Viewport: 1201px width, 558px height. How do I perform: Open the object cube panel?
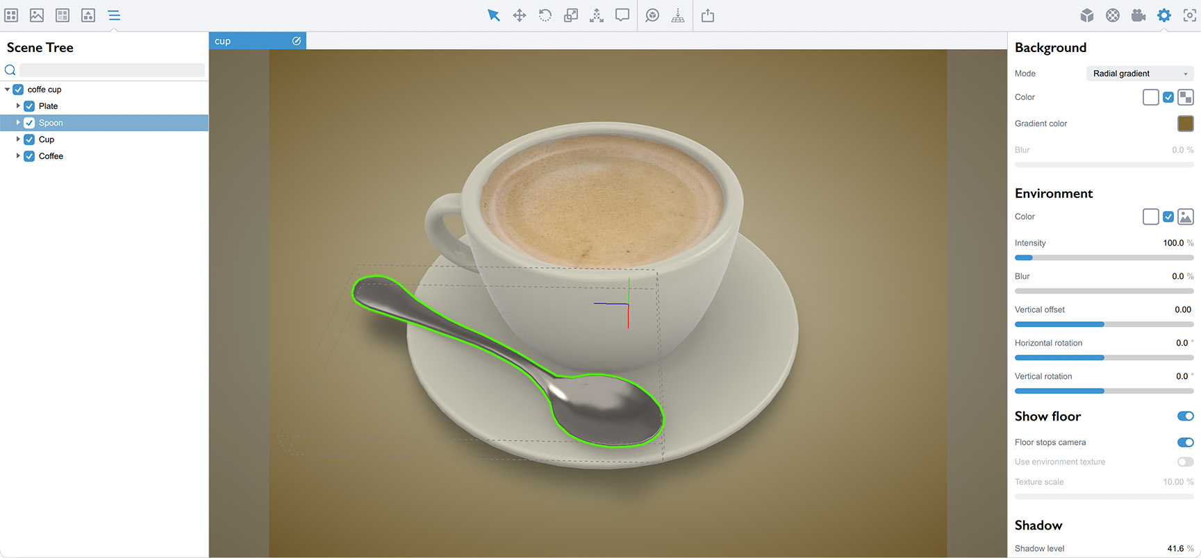(1087, 15)
